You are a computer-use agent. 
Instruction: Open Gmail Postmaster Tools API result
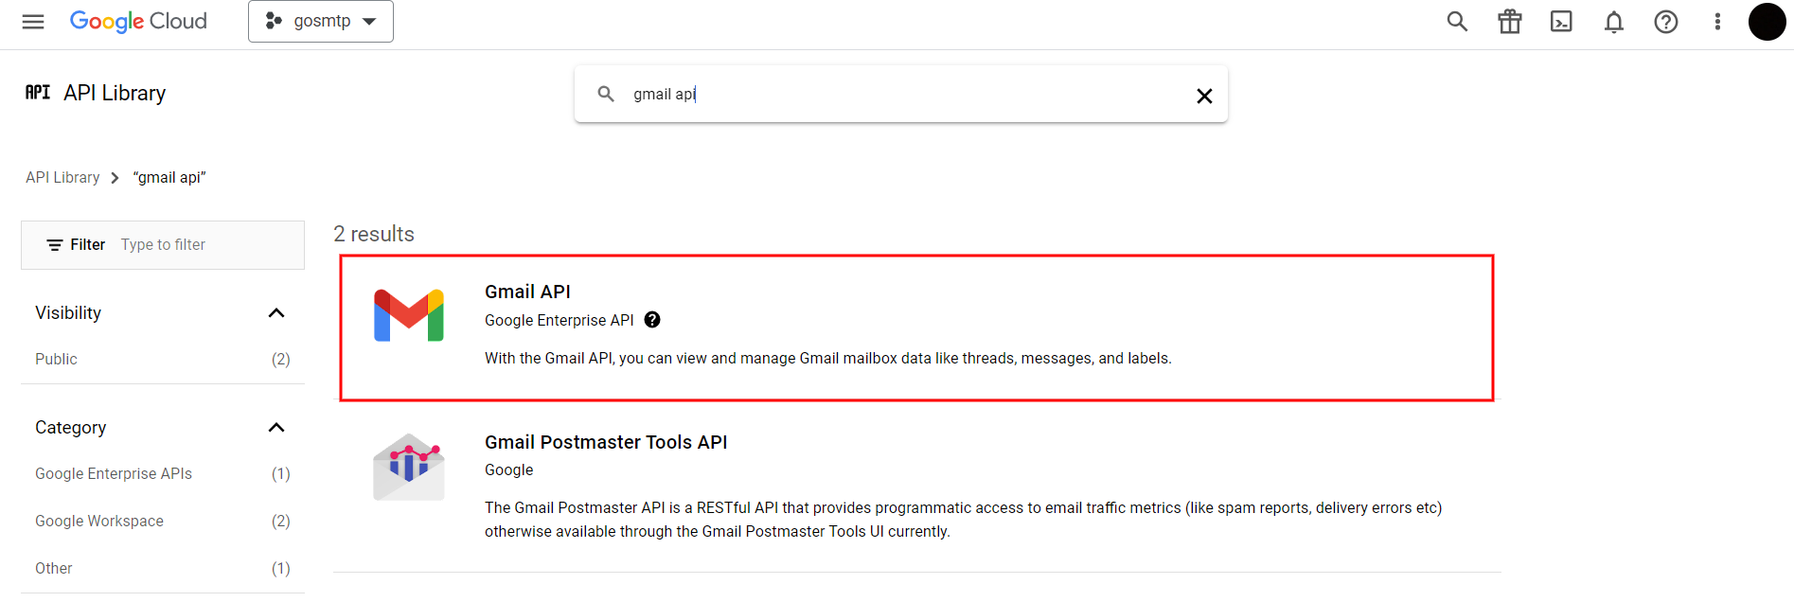coord(606,442)
